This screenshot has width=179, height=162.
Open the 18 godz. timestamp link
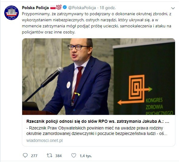click(x=107, y=8)
